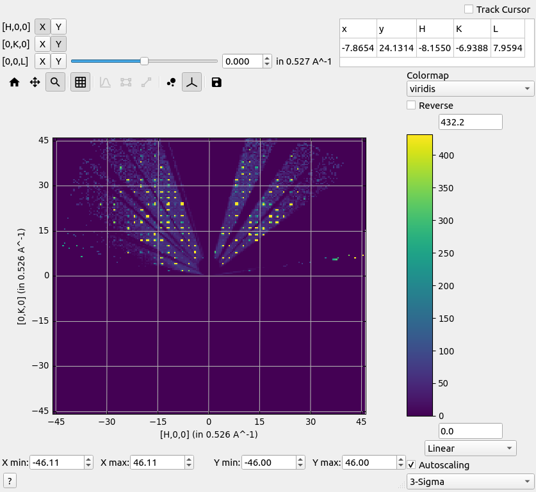Screen dimensions: 536x492
Task: Click the question mark help button
Action: point(10,481)
